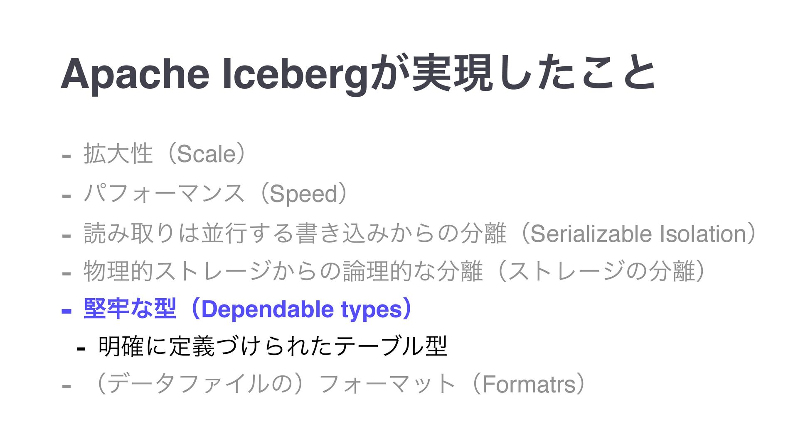Viewport: 798px width, 448px height.
Task: Select the '物理的ストレージからの論理的な分離' bullet
Action: pos(283,272)
